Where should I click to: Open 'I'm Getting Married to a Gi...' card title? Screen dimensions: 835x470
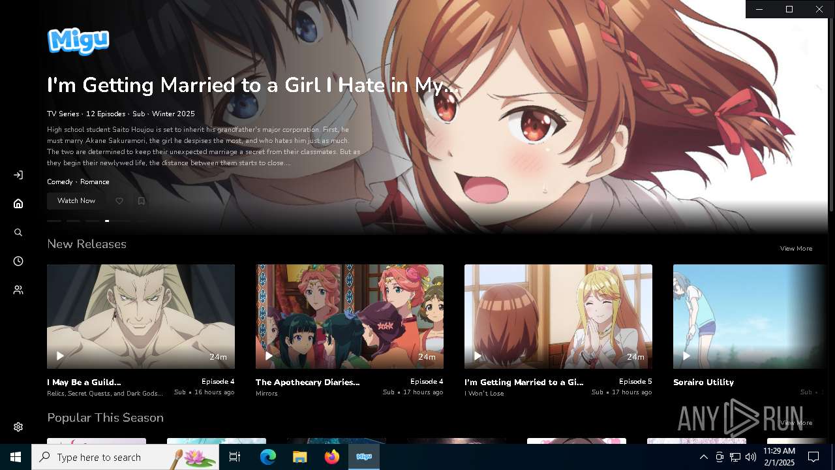(x=524, y=383)
